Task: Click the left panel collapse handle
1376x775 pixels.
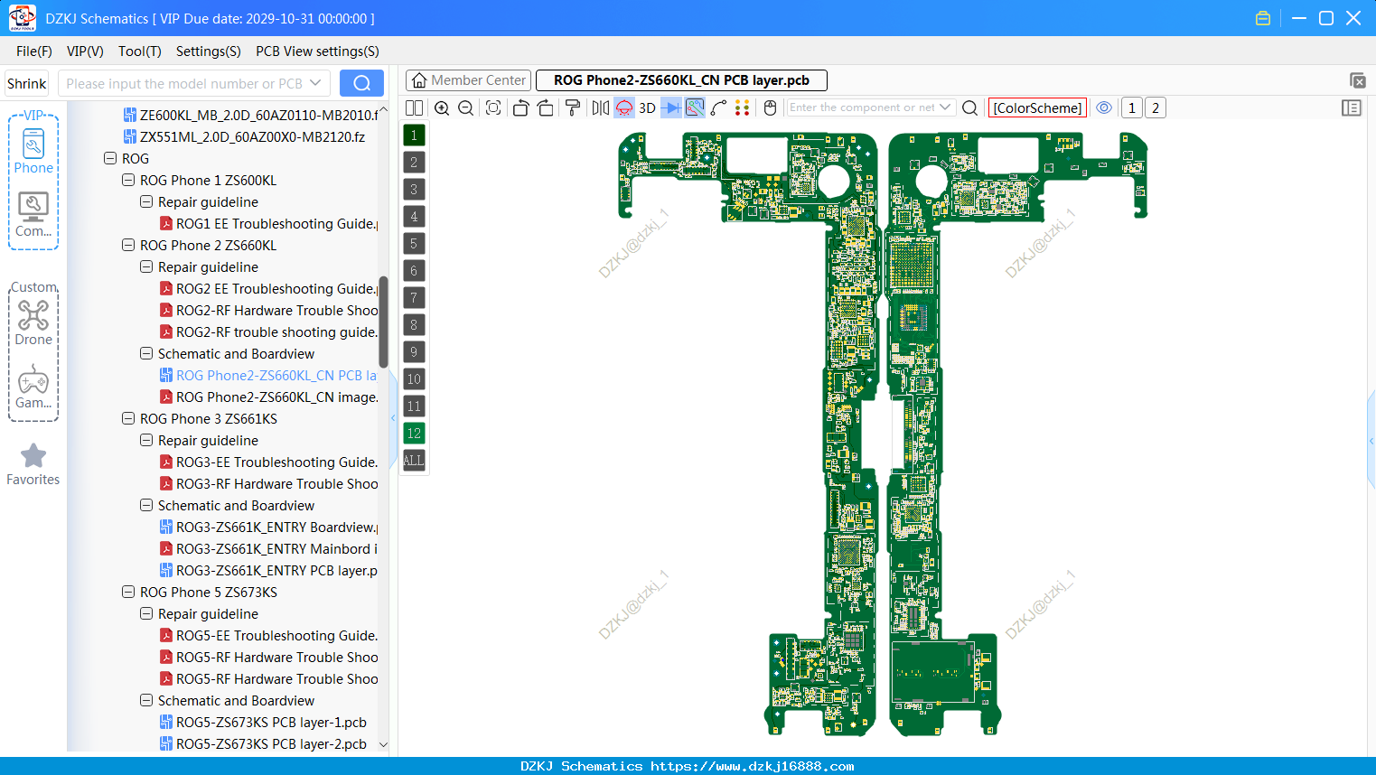Action: 393,417
